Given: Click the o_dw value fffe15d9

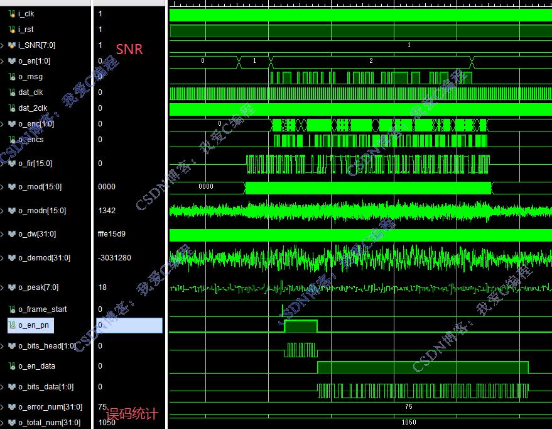Looking at the screenshot, I should (x=112, y=234).
